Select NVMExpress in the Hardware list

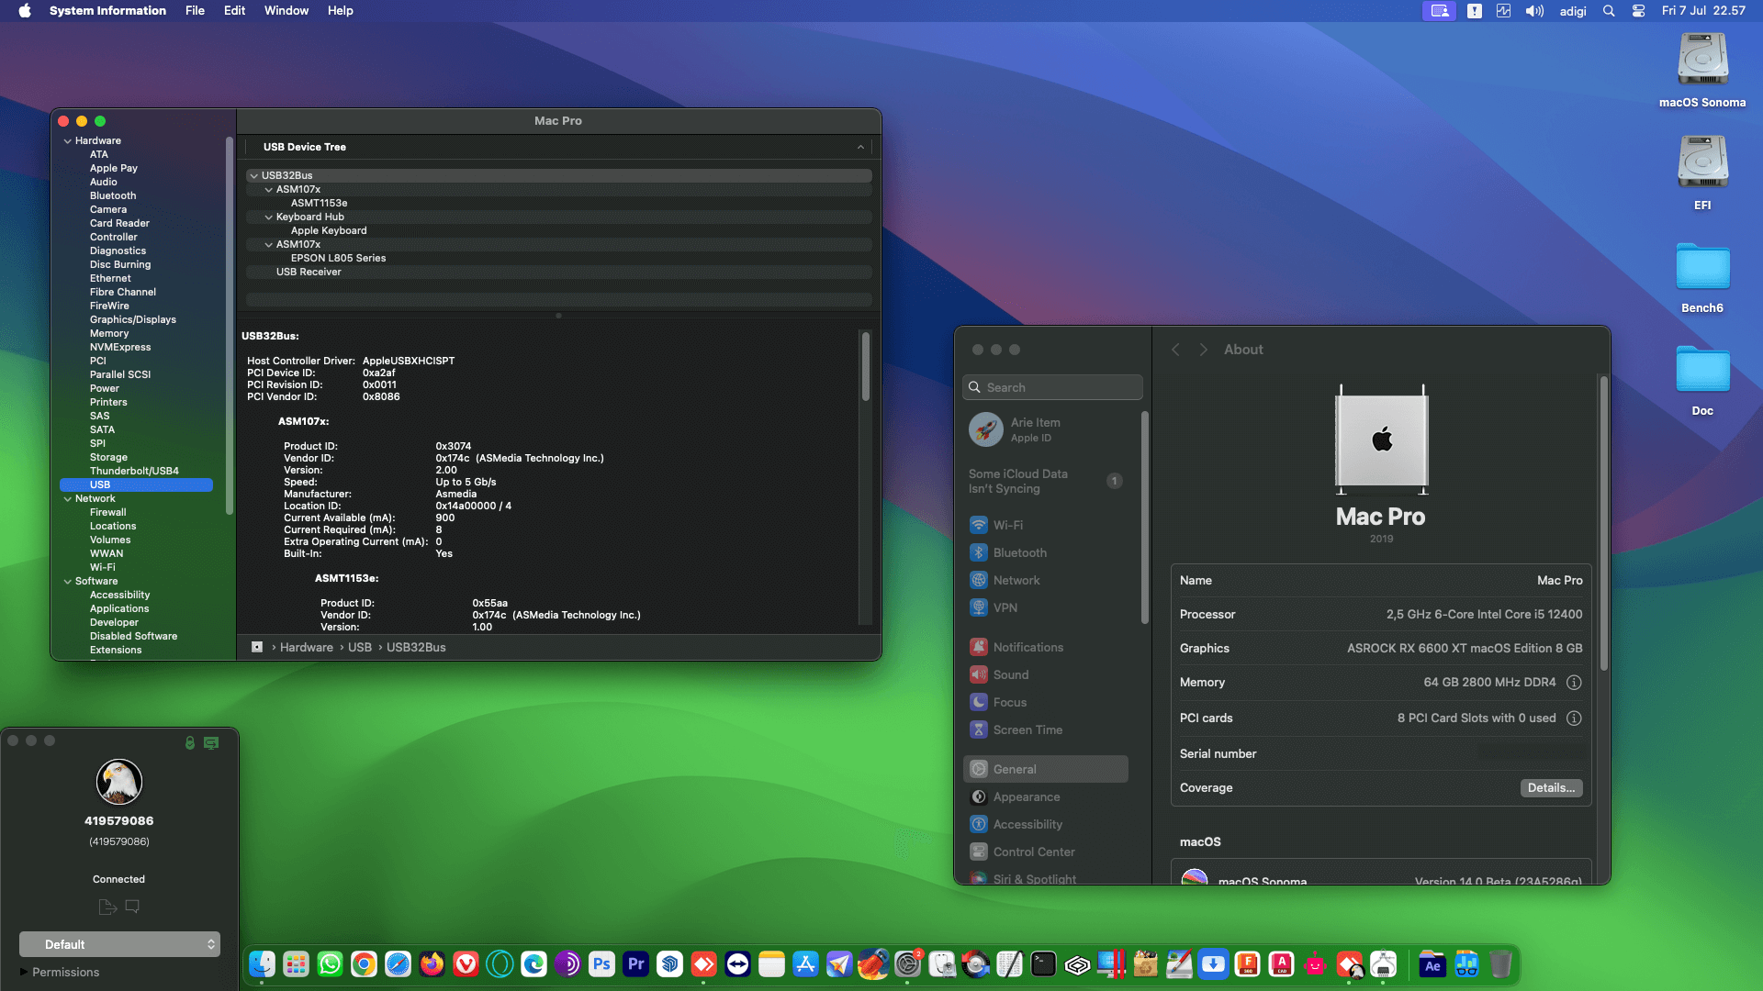(x=120, y=348)
